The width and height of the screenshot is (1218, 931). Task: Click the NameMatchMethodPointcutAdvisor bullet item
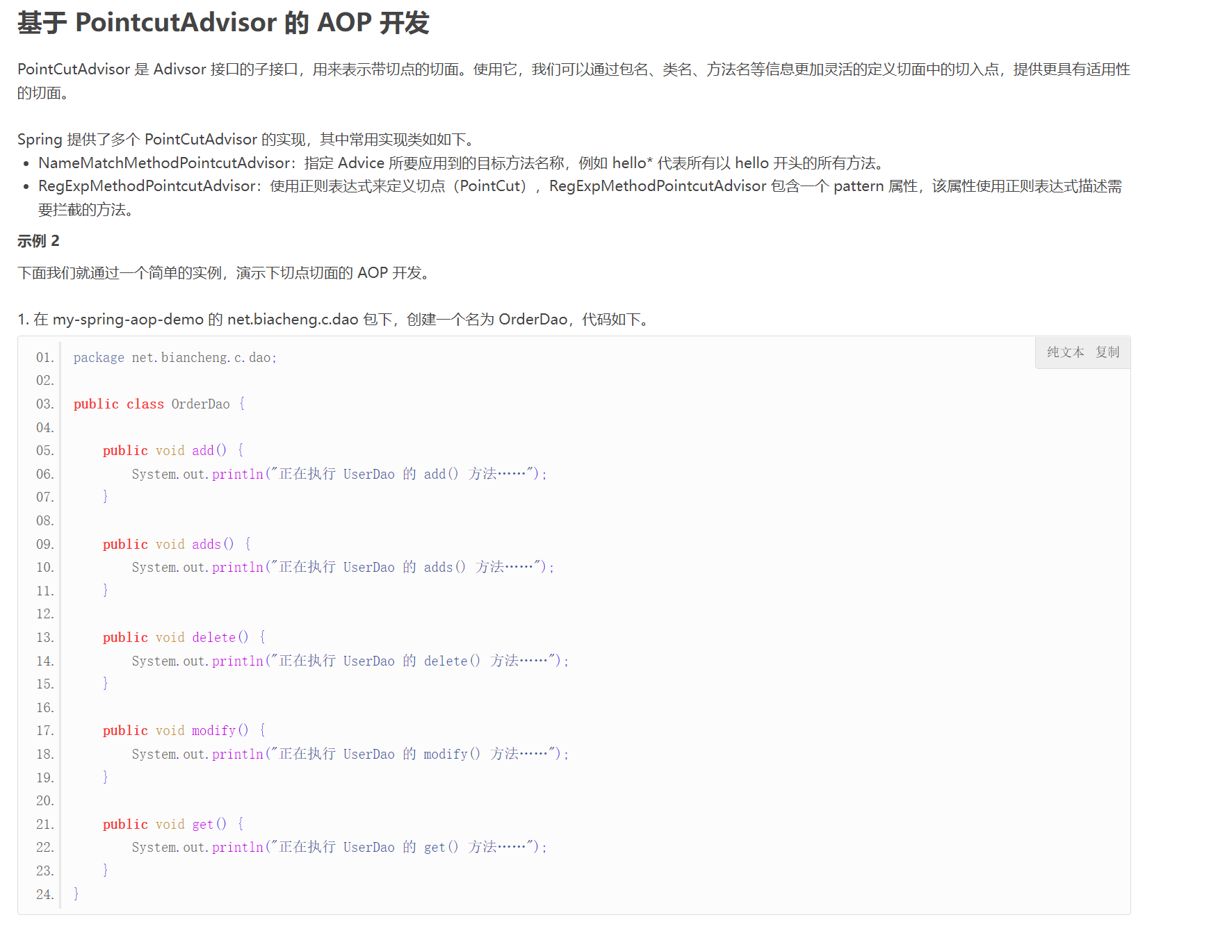(461, 163)
